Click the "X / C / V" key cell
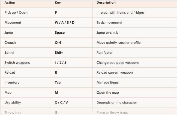The width and height of the screenshot is (177, 115). click(x=61, y=103)
